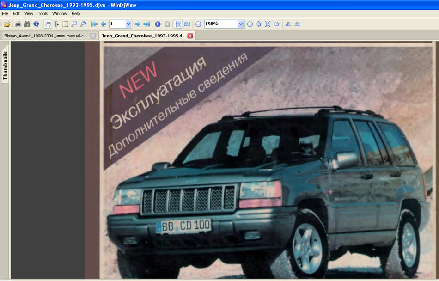
Task: Go to first page
Action: tap(94, 24)
